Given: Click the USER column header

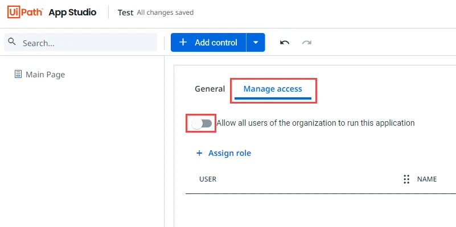Looking at the screenshot, I should coord(208,179).
